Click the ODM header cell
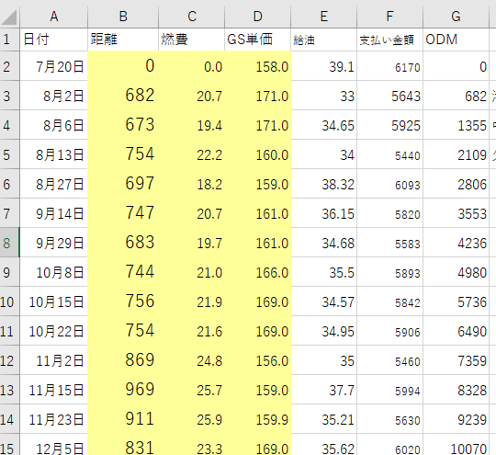Screen dimensions: 496x455 click(x=456, y=40)
